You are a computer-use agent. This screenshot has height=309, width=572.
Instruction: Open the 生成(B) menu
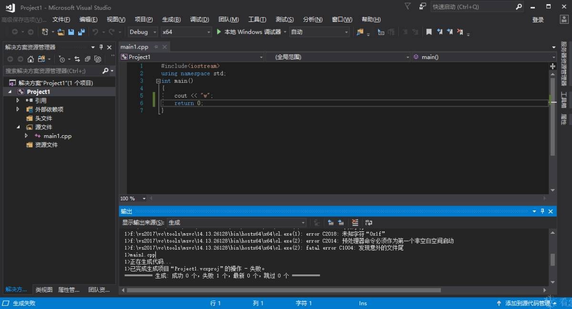pyautogui.click(x=172, y=20)
